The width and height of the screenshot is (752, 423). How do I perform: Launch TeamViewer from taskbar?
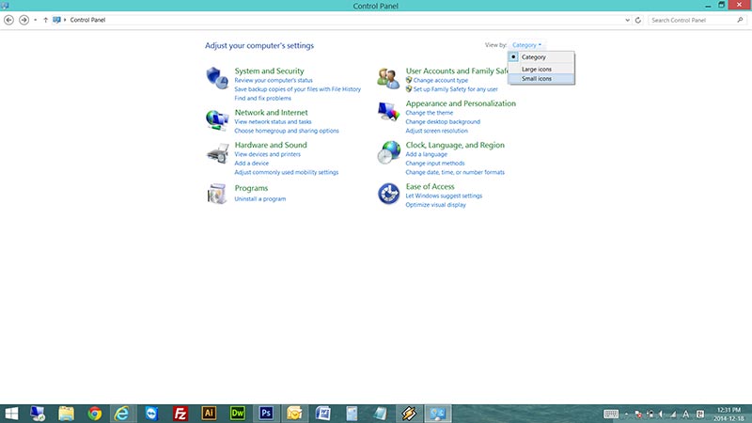point(151,414)
